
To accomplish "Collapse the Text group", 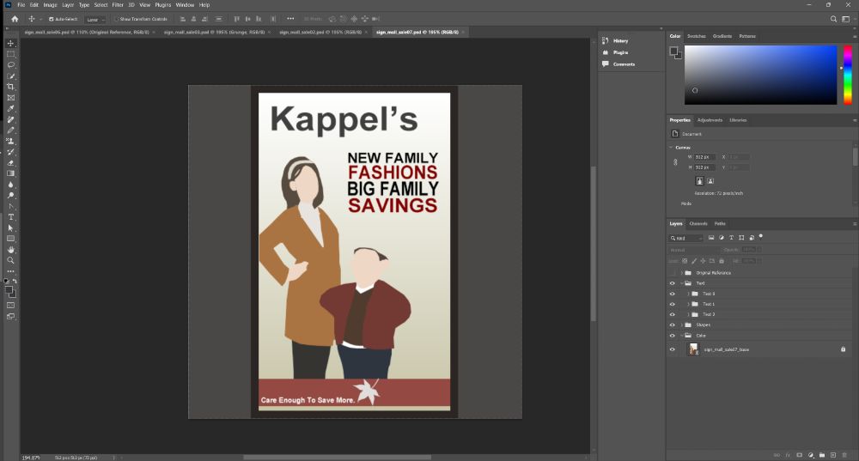I will pyautogui.click(x=682, y=283).
